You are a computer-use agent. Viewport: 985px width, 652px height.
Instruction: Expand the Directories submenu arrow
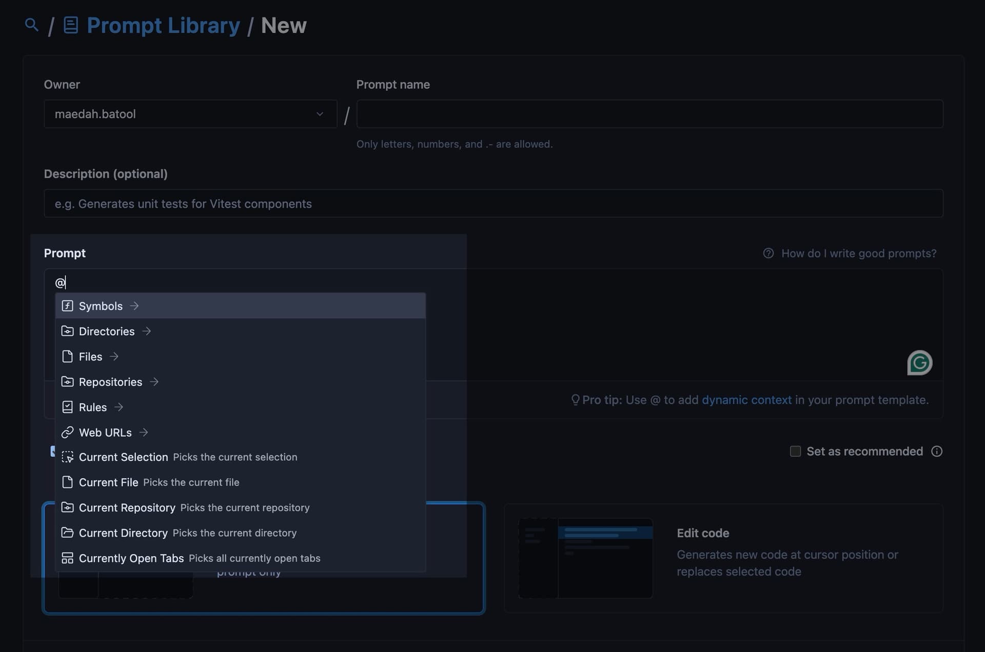click(147, 331)
